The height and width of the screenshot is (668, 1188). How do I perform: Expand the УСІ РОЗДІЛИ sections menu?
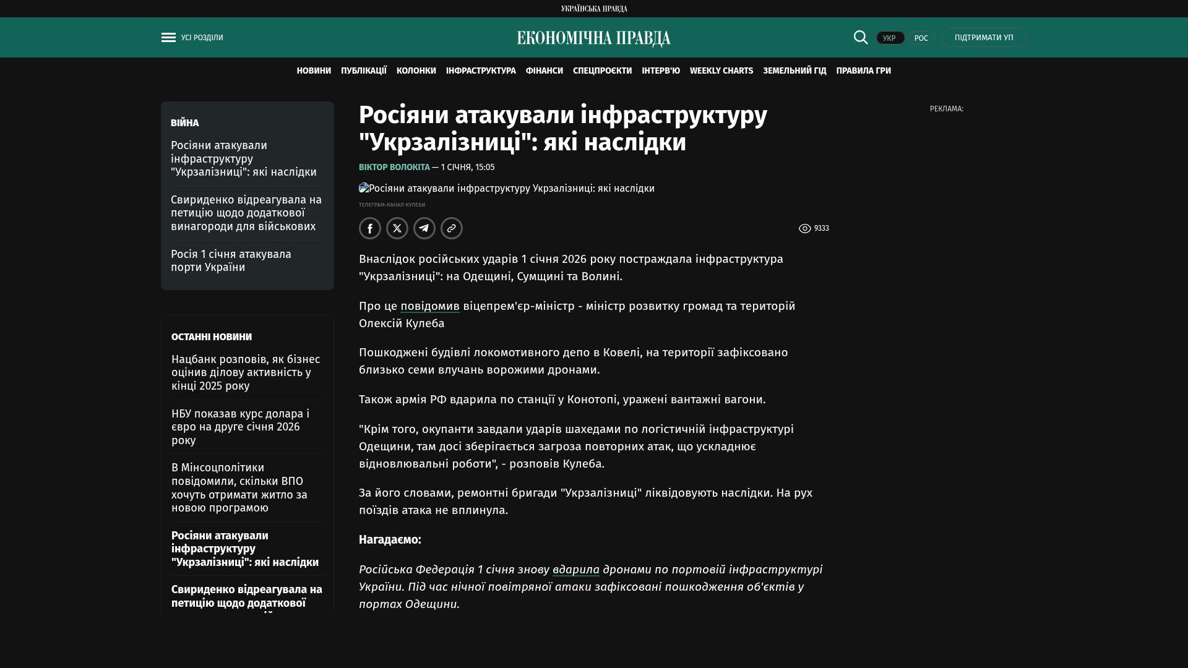click(202, 38)
